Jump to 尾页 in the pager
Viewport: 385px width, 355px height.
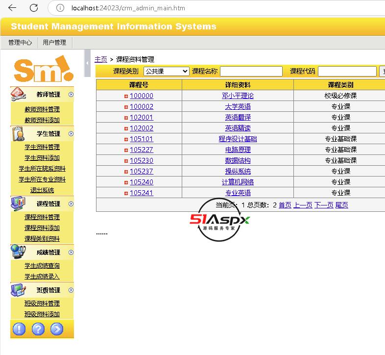tap(341, 205)
